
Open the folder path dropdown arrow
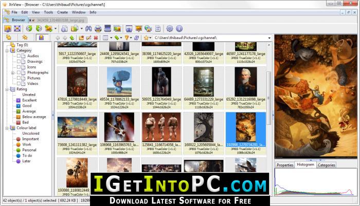(269, 38)
